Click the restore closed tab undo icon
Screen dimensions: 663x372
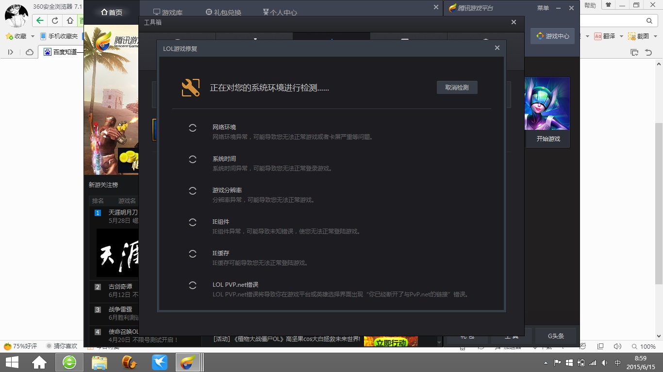coord(648,52)
